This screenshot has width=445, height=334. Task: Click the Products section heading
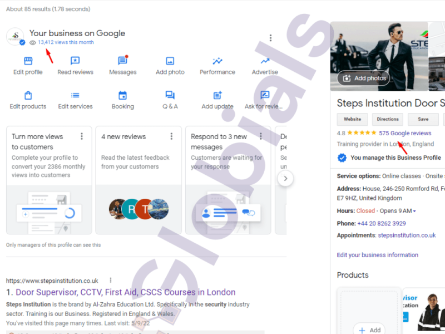pyautogui.click(x=353, y=275)
